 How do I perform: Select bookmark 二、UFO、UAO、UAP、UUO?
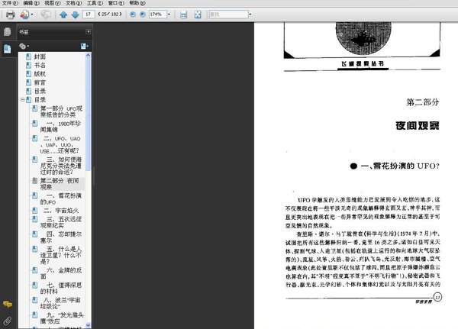(x=60, y=144)
